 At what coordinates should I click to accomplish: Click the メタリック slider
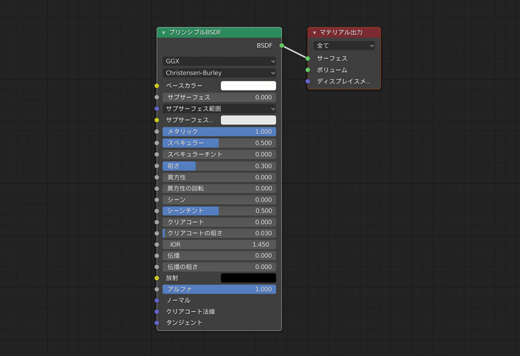[219, 132]
